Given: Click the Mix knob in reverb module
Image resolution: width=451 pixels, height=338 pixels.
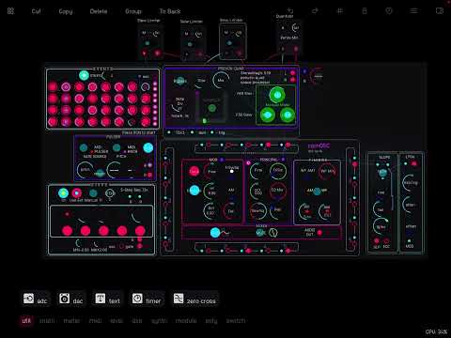Looking at the screenshot, I should [x=221, y=81].
